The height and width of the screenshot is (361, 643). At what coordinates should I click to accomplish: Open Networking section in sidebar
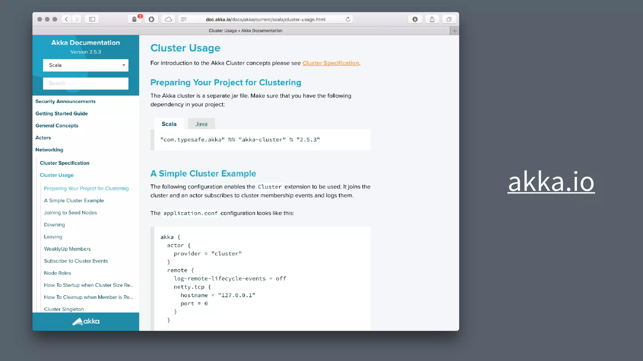49,150
